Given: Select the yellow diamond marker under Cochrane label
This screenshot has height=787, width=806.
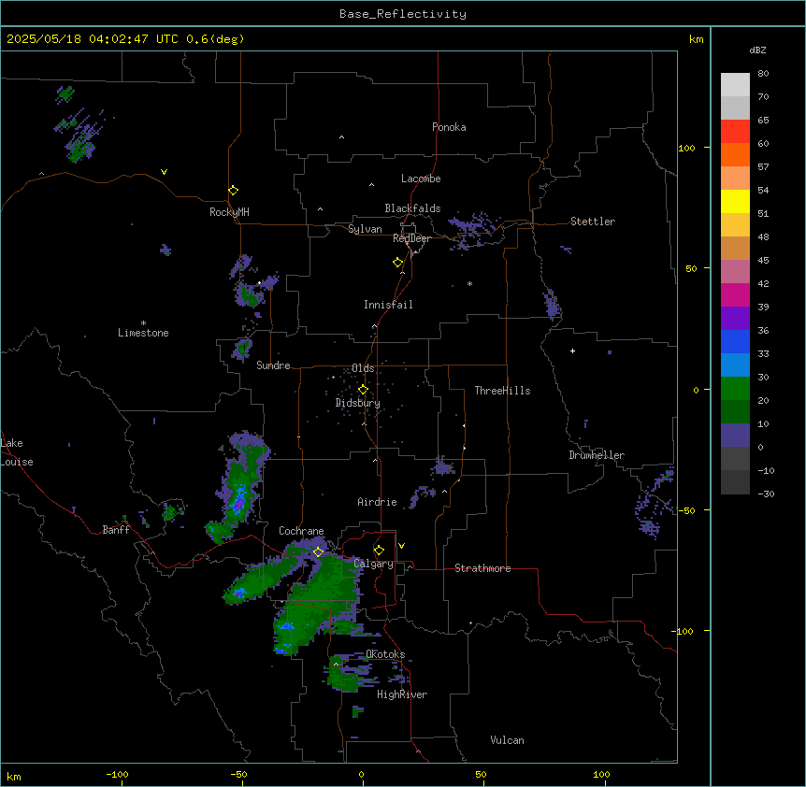Looking at the screenshot, I should coord(318,552).
